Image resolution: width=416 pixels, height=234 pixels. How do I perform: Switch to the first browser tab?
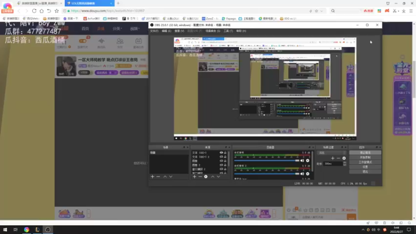pos(40,3)
